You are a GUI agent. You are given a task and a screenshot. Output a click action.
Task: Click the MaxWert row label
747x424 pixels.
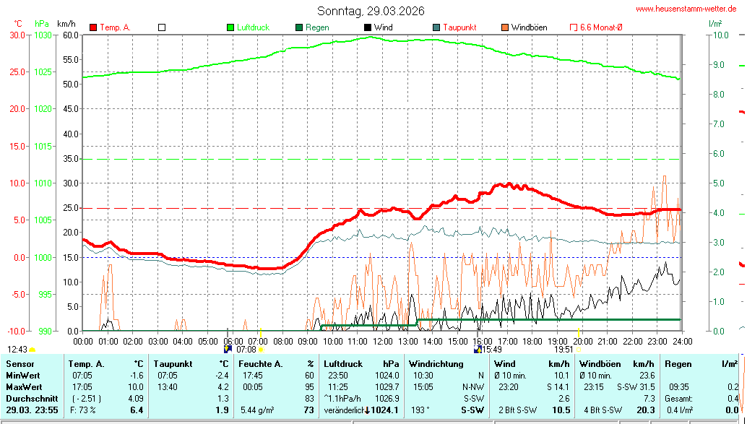click(x=22, y=387)
